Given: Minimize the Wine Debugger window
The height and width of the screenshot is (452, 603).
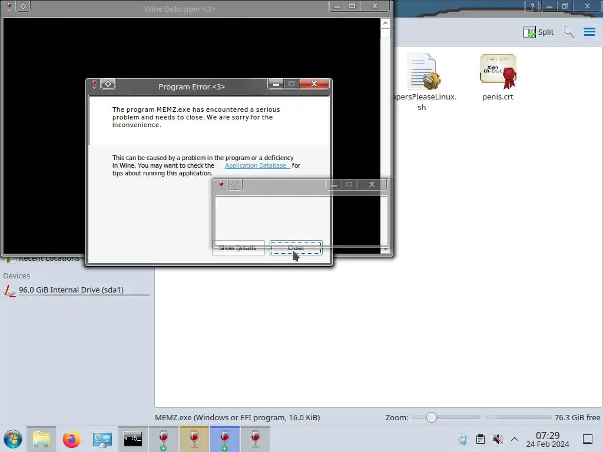Looking at the screenshot, I should [x=336, y=6].
